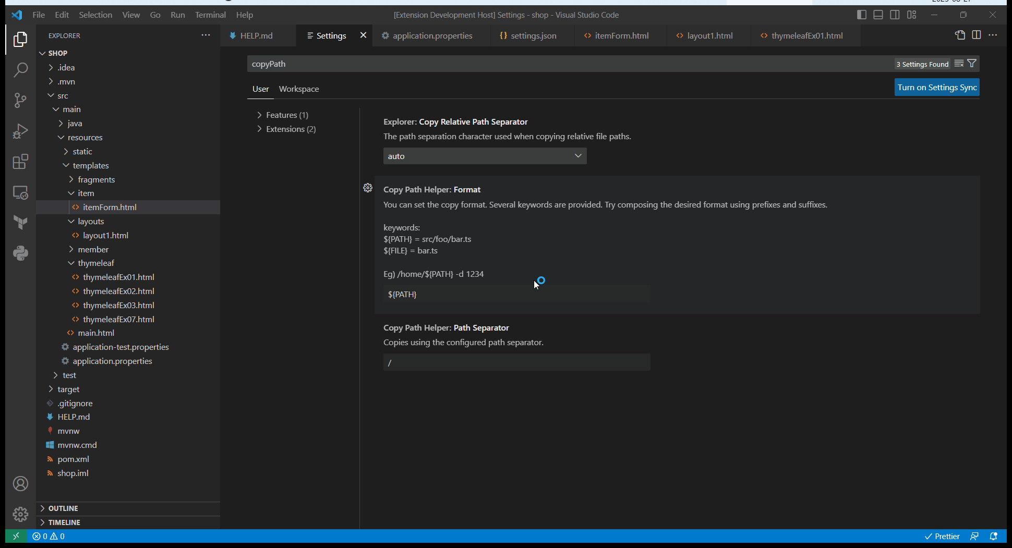The height and width of the screenshot is (548, 1012).
Task: Open Source Control view
Action: tap(20, 100)
